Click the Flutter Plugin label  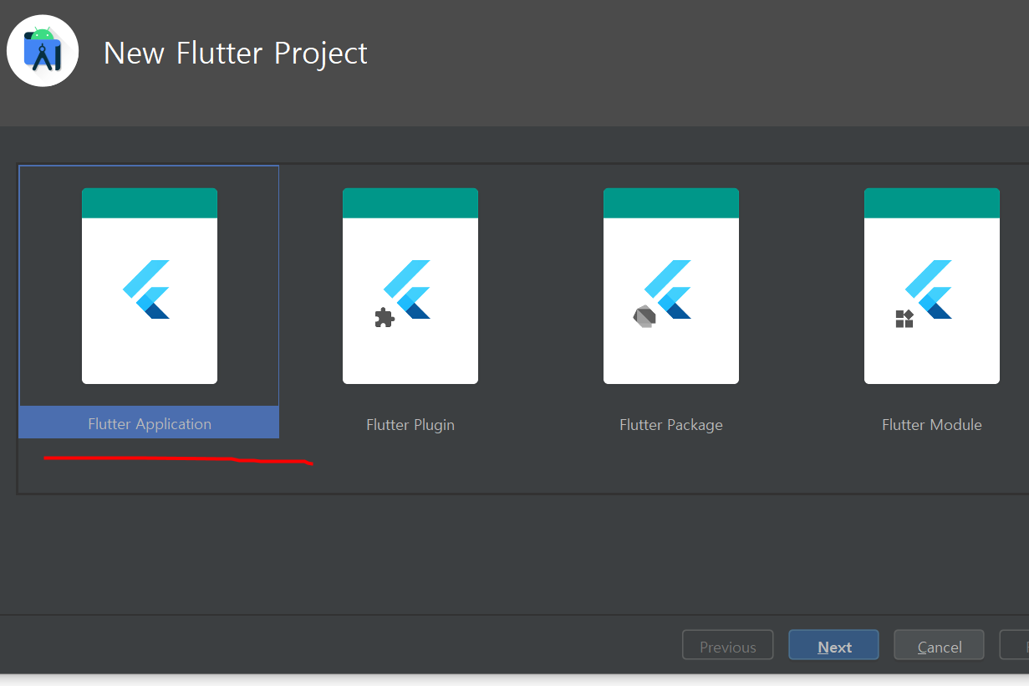click(410, 425)
